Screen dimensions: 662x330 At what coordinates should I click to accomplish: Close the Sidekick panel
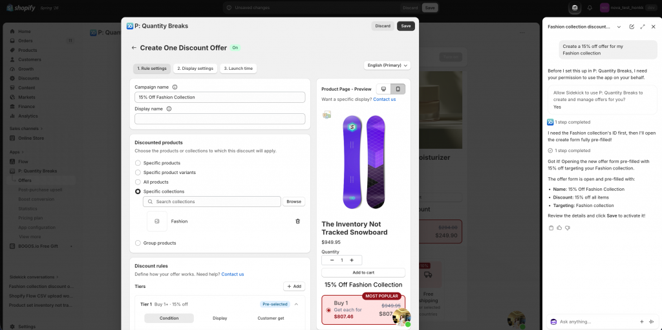coord(653,27)
